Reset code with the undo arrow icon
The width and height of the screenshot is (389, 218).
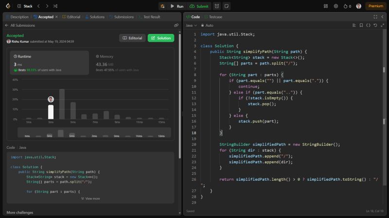click(x=375, y=25)
